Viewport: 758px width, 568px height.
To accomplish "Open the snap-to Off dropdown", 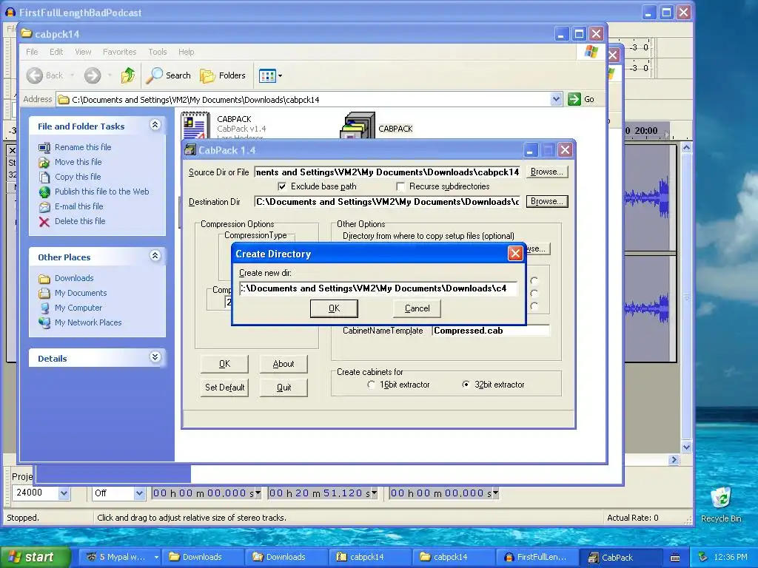I will 139,493.
